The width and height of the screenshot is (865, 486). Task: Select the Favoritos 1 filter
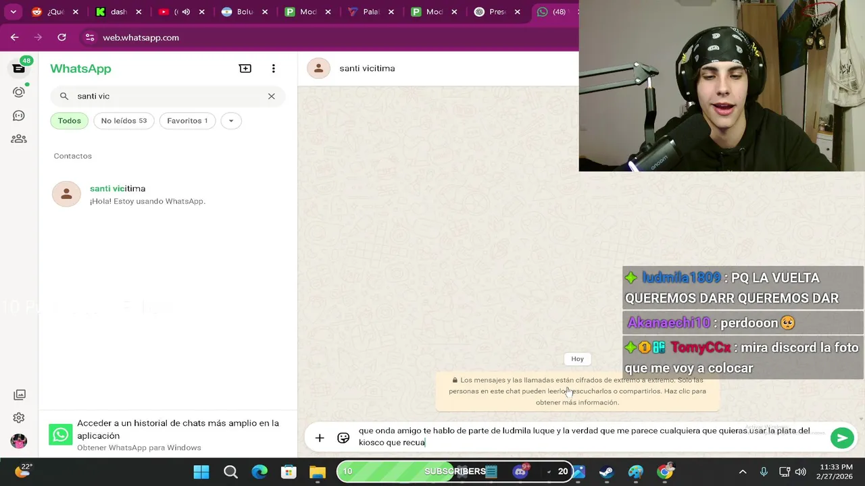pyautogui.click(x=187, y=120)
